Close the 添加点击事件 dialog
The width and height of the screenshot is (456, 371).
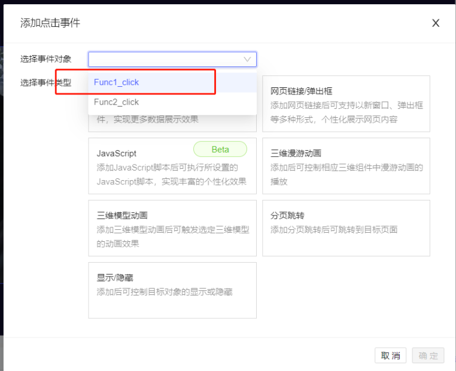click(435, 23)
